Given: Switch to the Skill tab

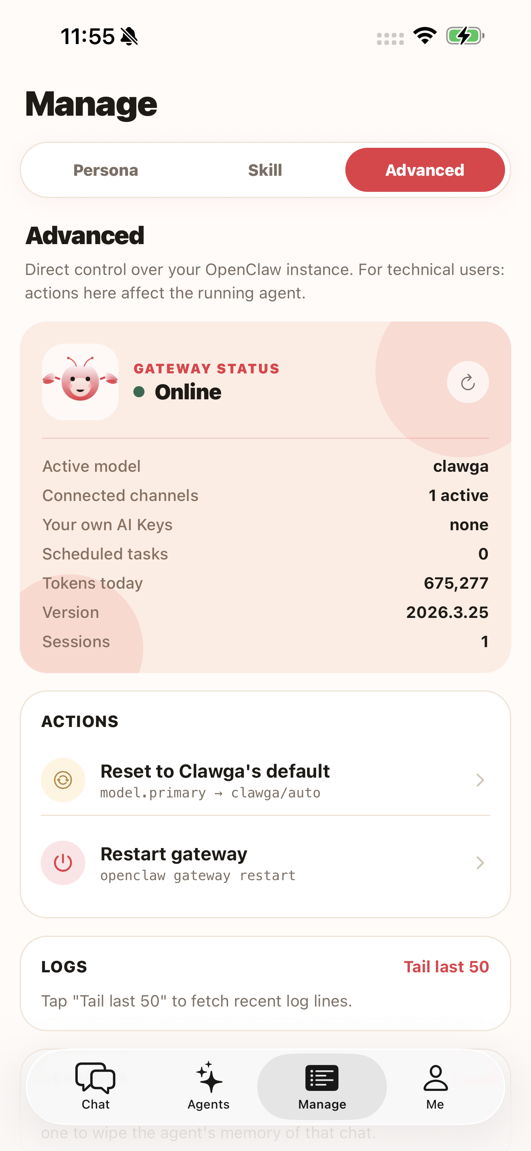Looking at the screenshot, I should coord(265,170).
